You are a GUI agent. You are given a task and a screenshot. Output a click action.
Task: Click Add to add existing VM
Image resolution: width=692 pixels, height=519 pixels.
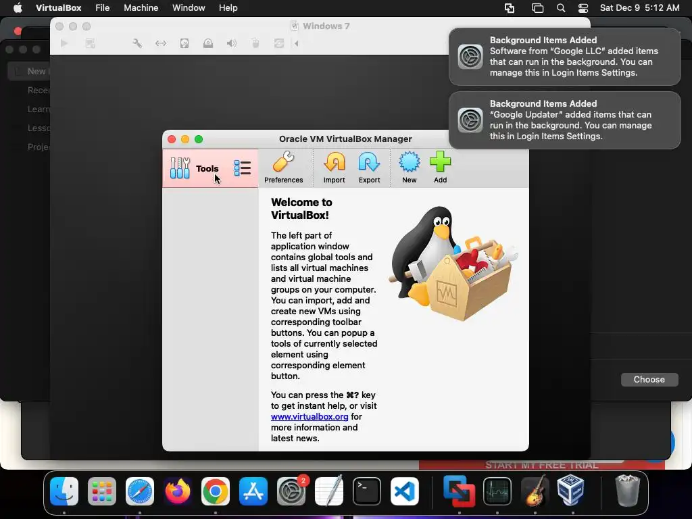point(440,168)
